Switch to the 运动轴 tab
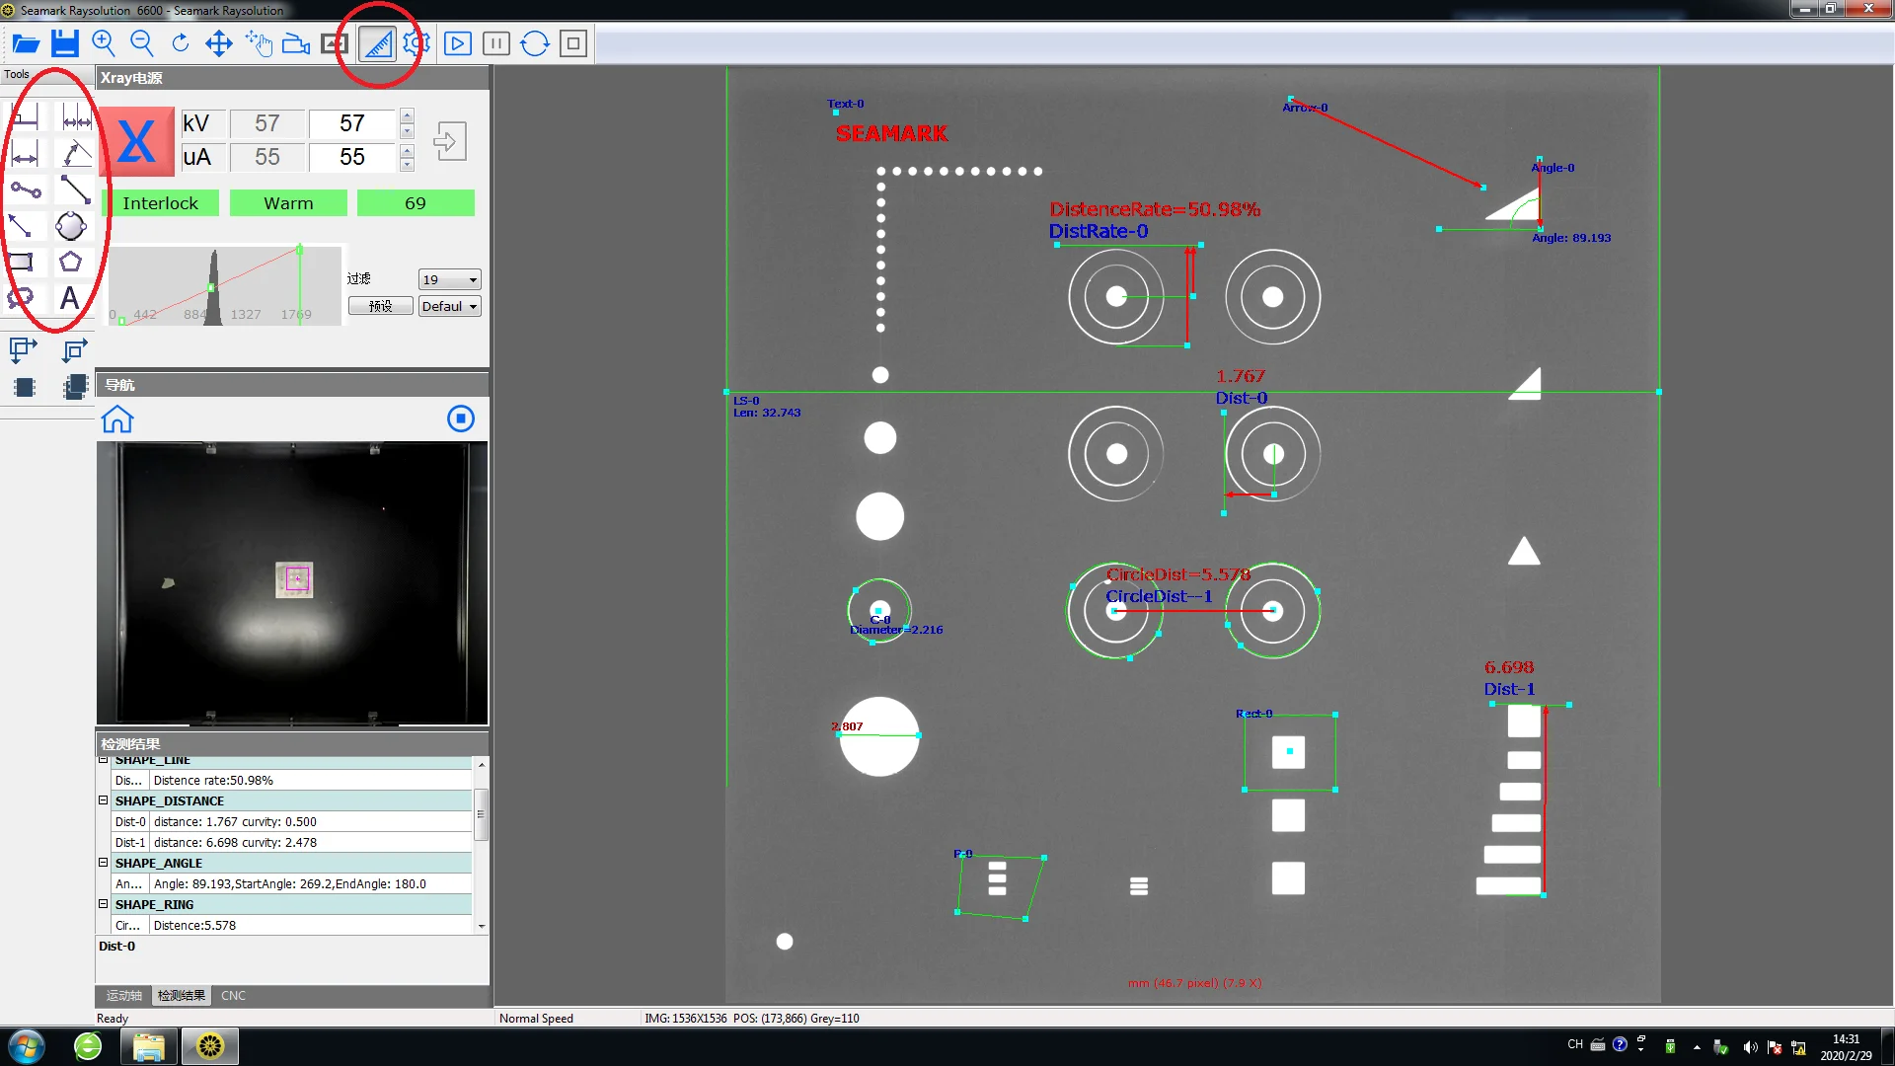The image size is (1895, 1066). click(x=122, y=995)
